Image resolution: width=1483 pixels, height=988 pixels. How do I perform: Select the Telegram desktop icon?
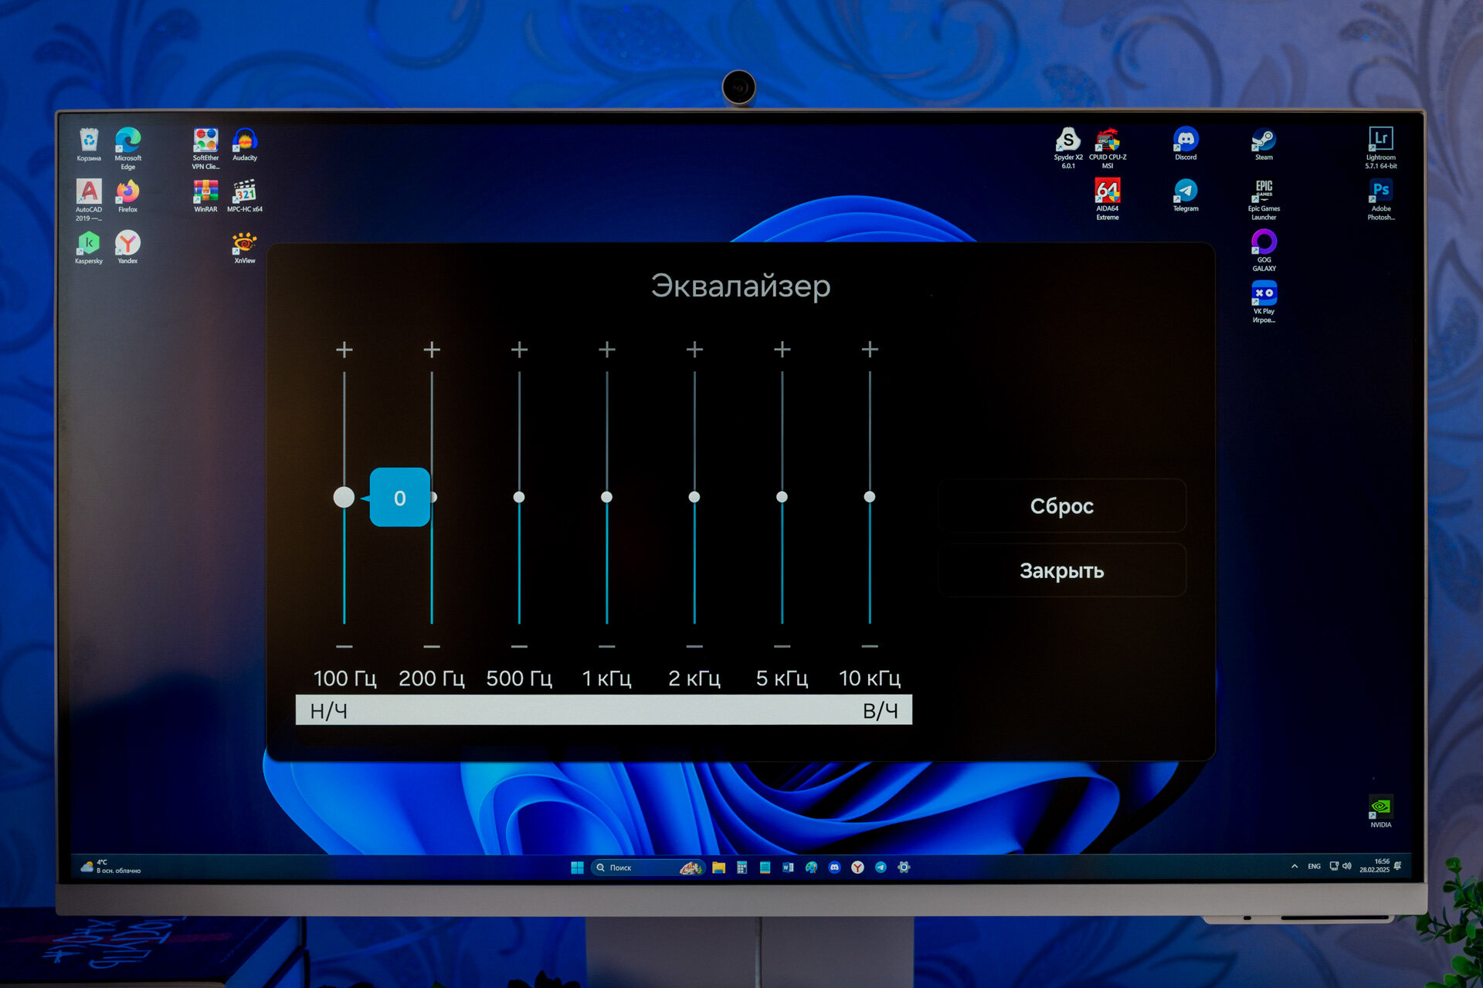point(1186,195)
